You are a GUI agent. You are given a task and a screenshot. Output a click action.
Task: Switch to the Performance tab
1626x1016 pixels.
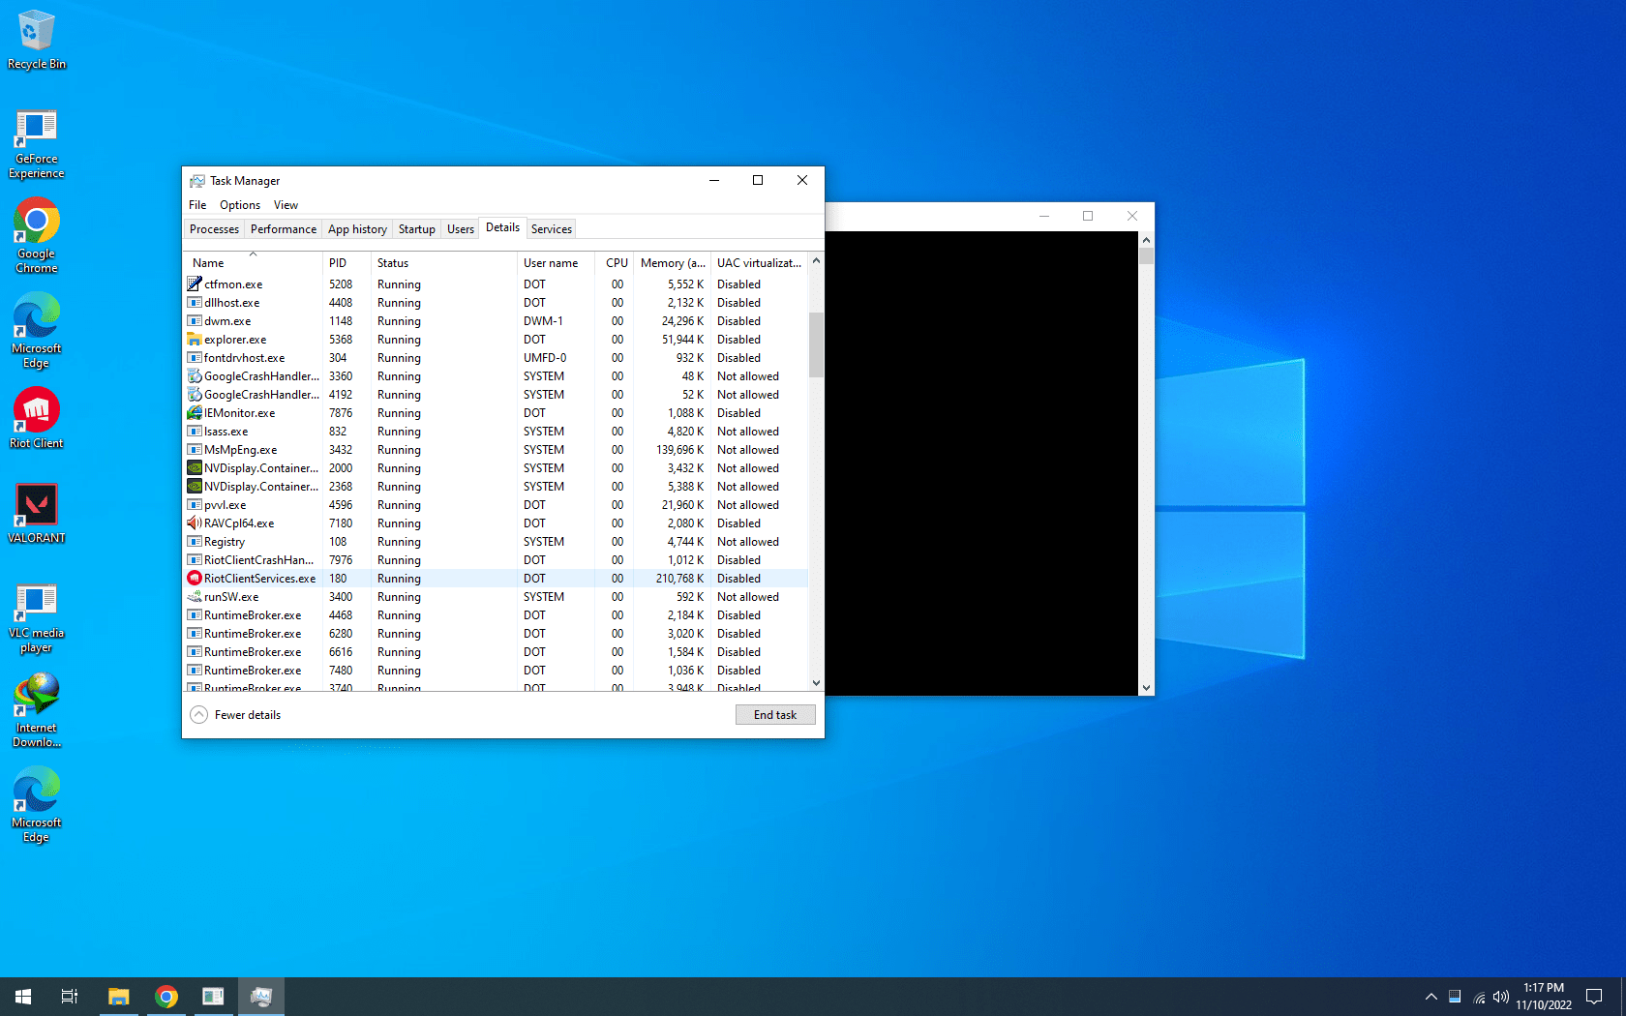pyautogui.click(x=284, y=229)
